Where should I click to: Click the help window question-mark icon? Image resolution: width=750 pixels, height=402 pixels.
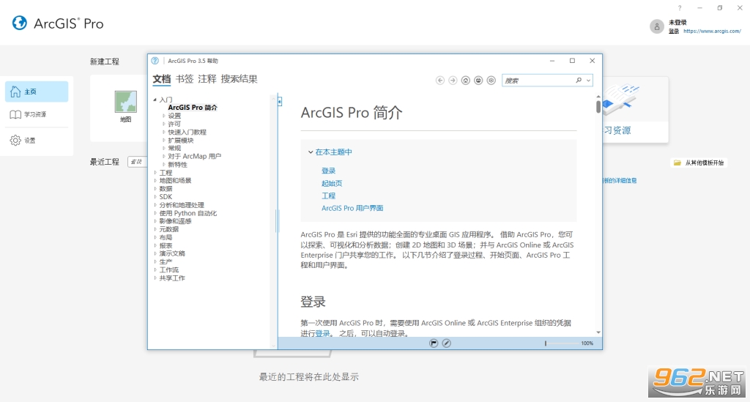pyautogui.click(x=155, y=61)
